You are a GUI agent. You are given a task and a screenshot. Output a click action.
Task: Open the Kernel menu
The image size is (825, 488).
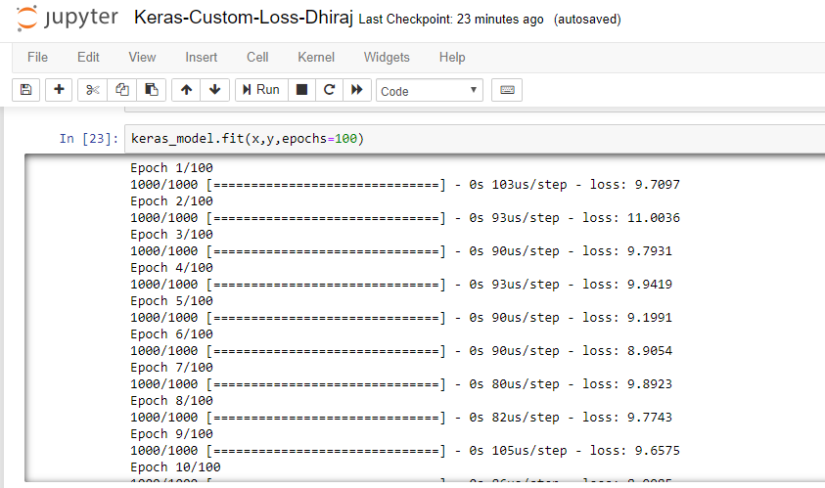tap(316, 58)
